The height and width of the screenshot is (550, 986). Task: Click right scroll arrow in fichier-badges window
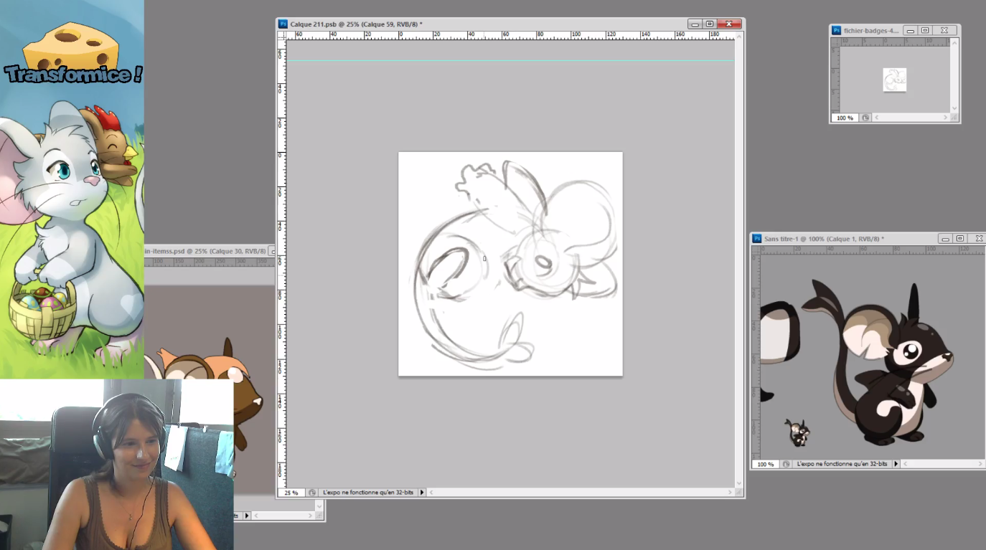tap(946, 118)
